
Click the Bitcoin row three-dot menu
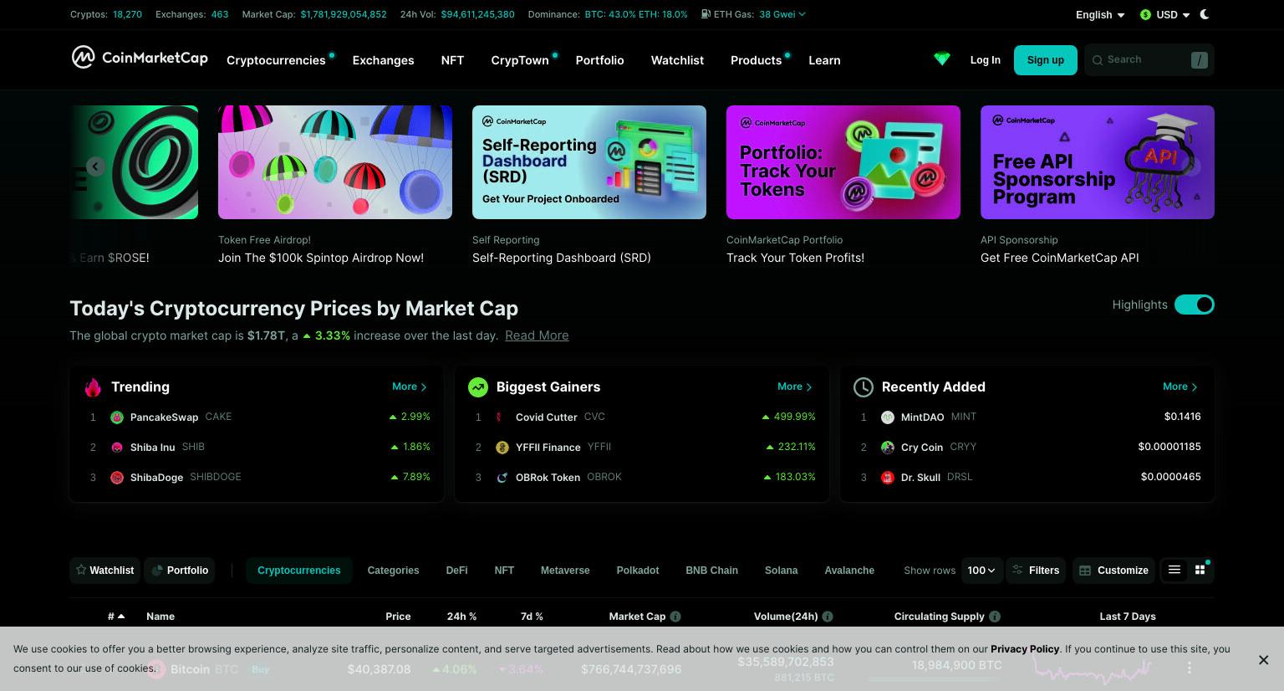[1190, 668]
